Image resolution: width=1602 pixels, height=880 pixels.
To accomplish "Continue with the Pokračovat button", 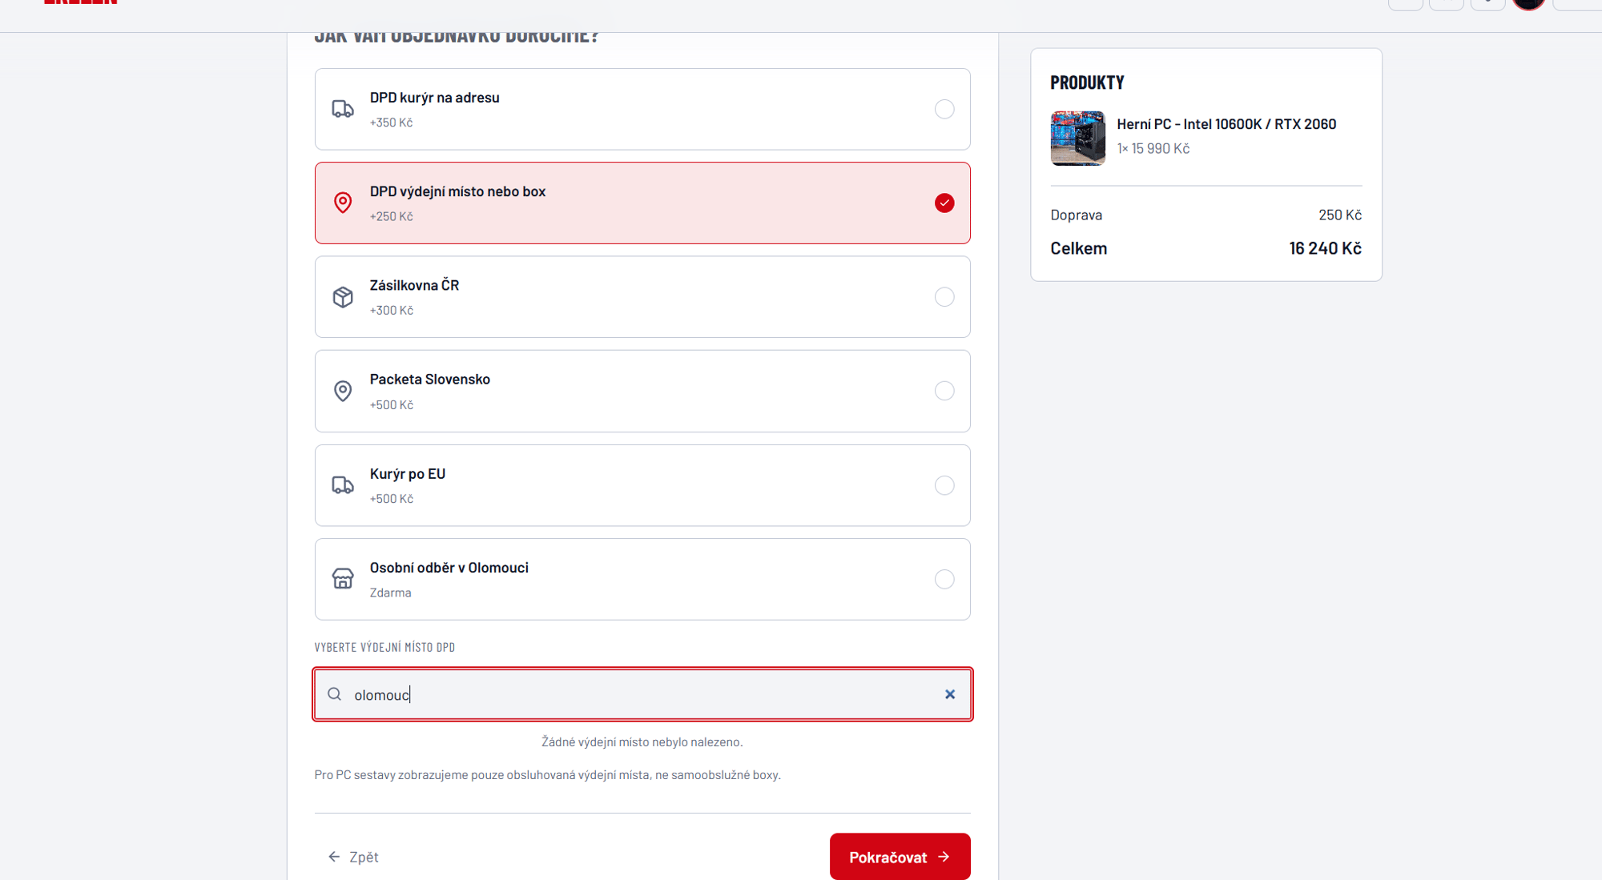I will coord(900,857).
